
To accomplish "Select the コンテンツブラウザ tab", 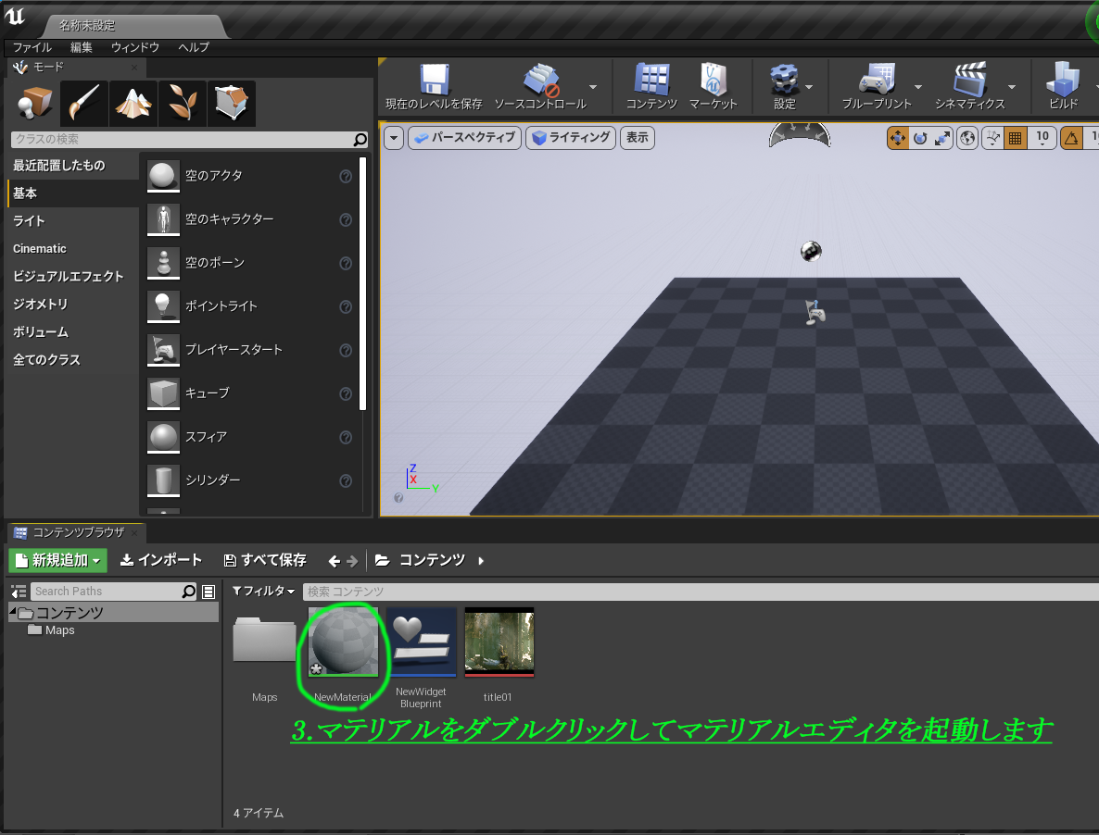I will tap(76, 532).
